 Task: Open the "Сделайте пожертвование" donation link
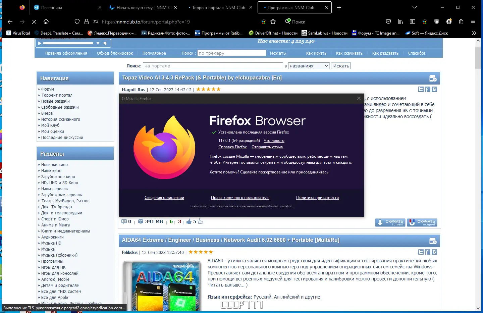point(264,172)
